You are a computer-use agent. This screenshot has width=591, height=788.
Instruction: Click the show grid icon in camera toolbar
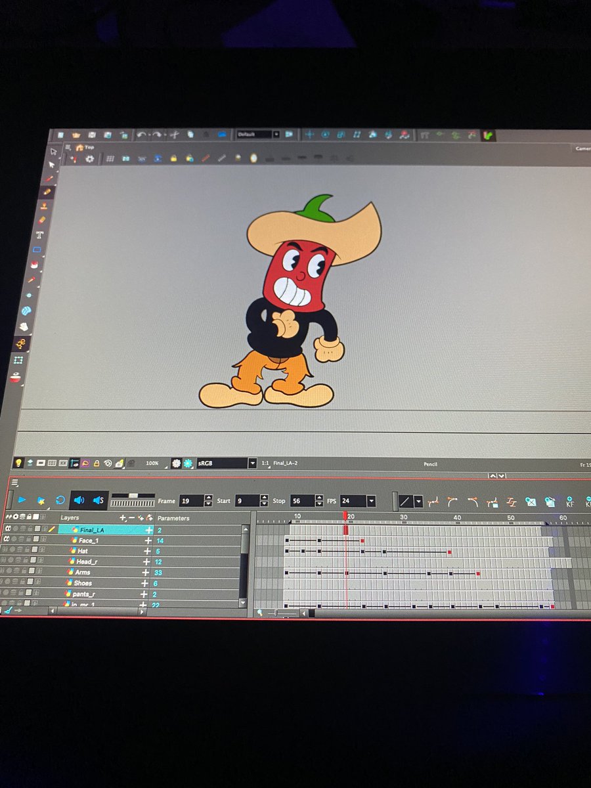(x=110, y=158)
